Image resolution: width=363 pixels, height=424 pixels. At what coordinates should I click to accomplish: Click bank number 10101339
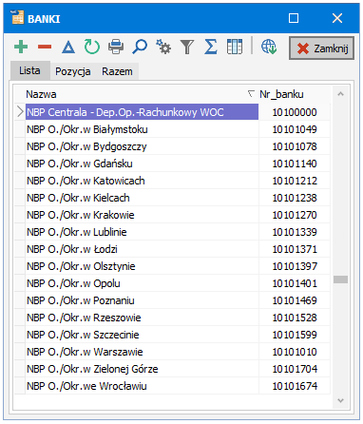pos(295,232)
